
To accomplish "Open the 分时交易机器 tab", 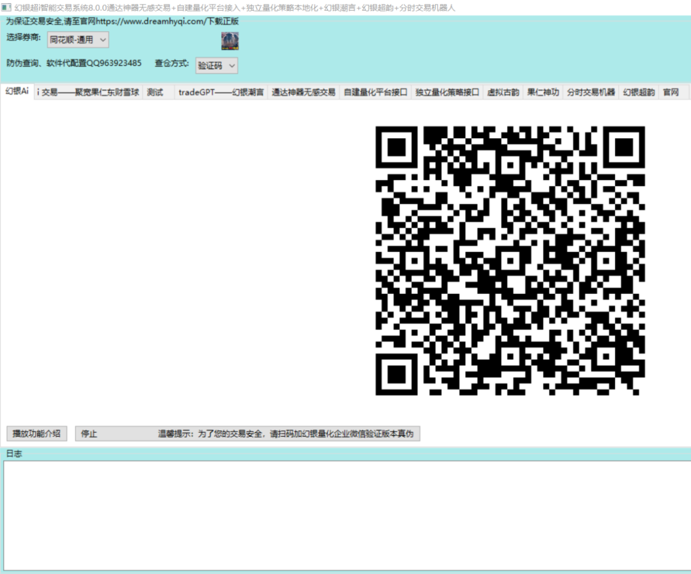I will pyautogui.click(x=591, y=92).
